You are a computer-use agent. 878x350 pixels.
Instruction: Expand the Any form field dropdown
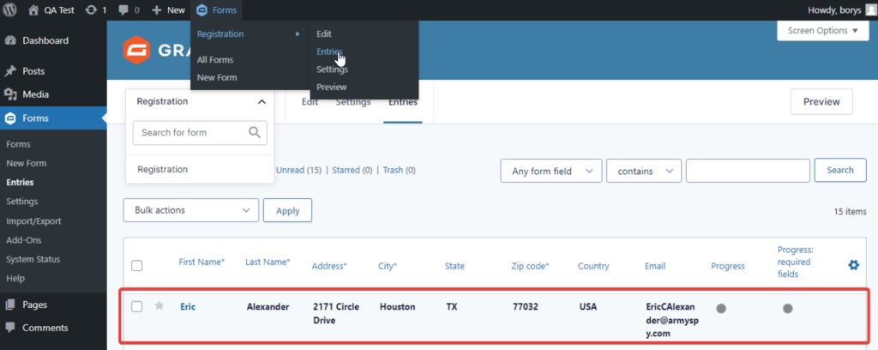(550, 171)
